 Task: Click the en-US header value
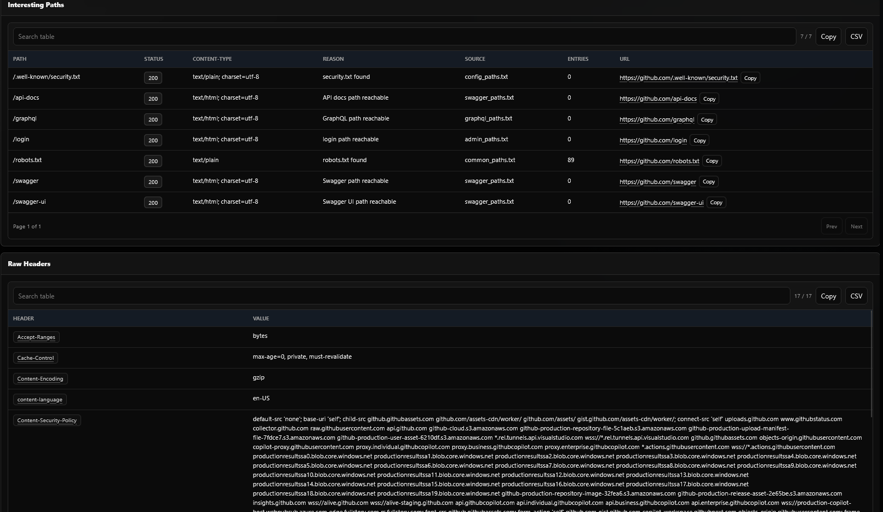tap(261, 399)
